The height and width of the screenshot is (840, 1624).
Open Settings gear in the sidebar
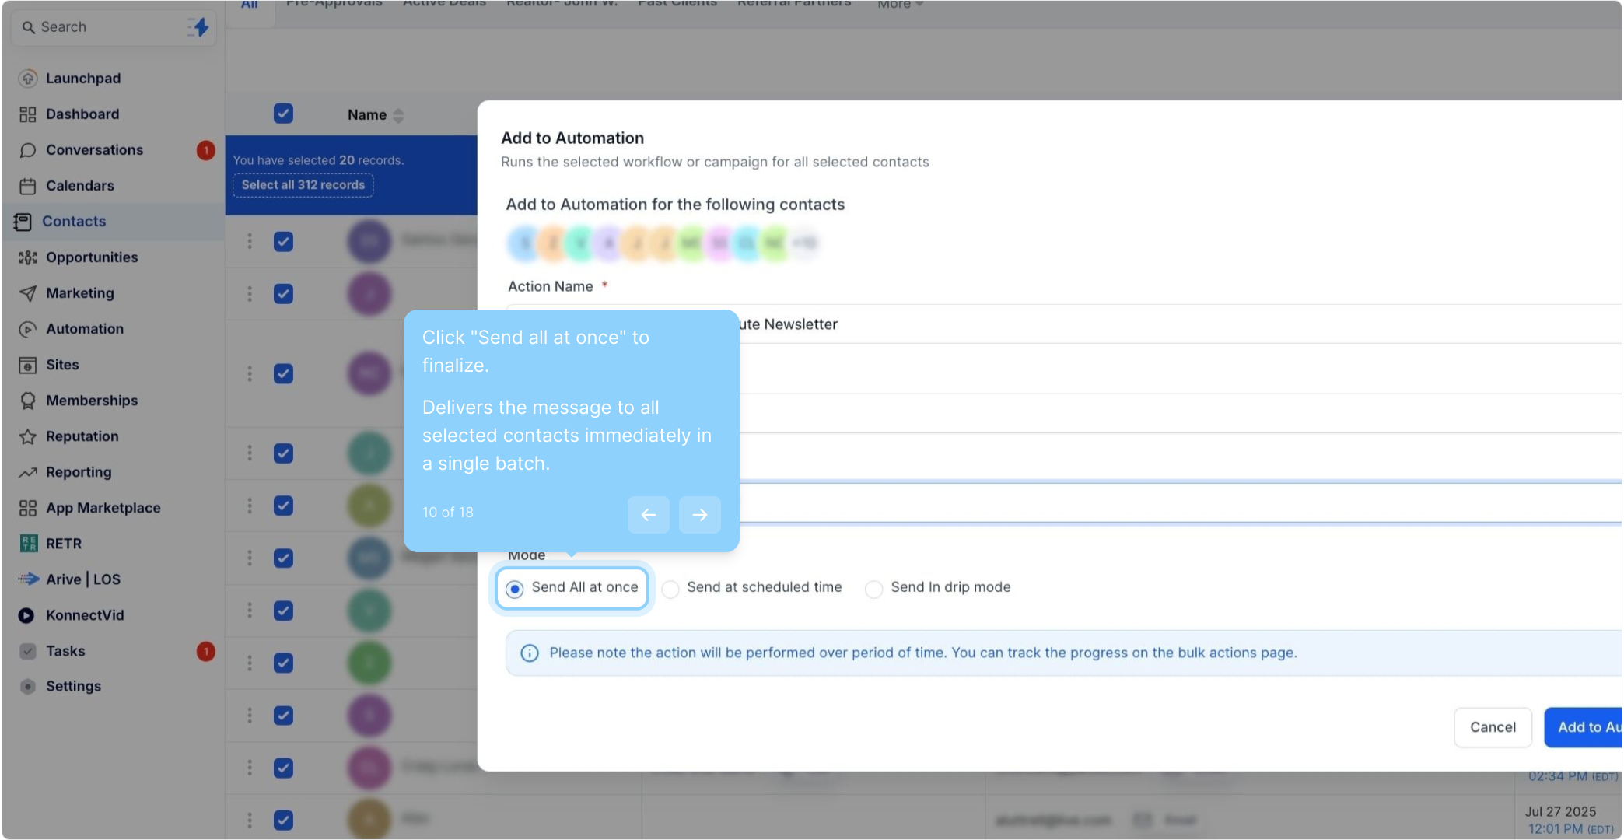[x=28, y=686]
